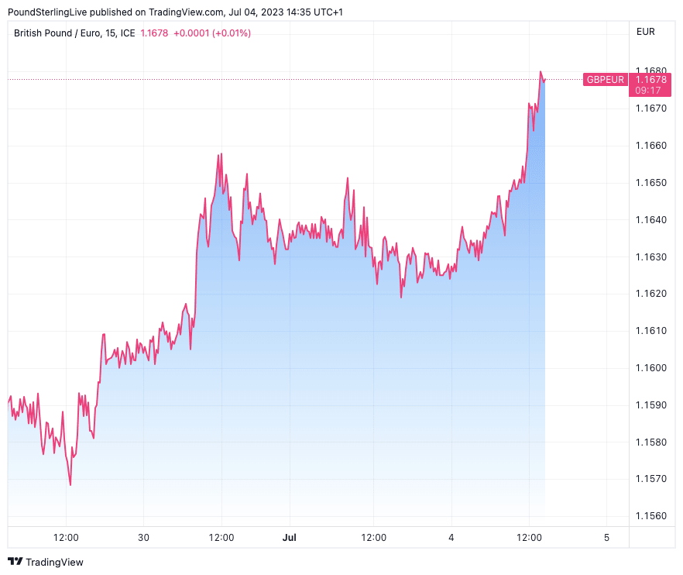Open the TradingView wordmark link at the bottom
This screenshot has height=575, width=683.
[x=54, y=562]
